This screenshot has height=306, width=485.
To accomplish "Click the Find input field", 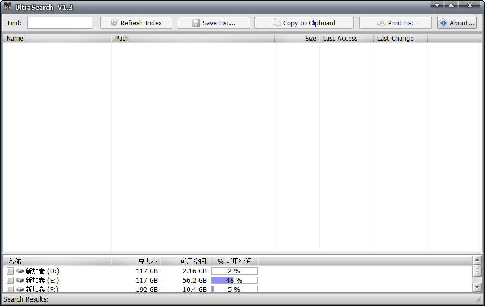I will [x=60, y=23].
